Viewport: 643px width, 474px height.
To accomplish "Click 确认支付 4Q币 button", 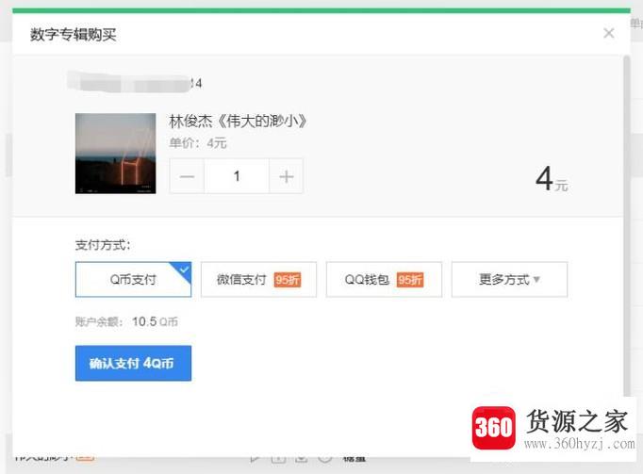I will (133, 364).
